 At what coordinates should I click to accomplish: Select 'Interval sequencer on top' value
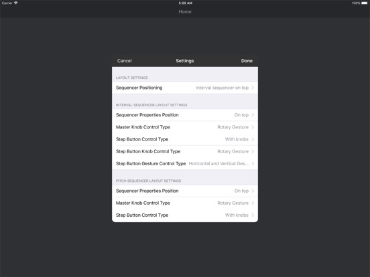click(x=222, y=88)
